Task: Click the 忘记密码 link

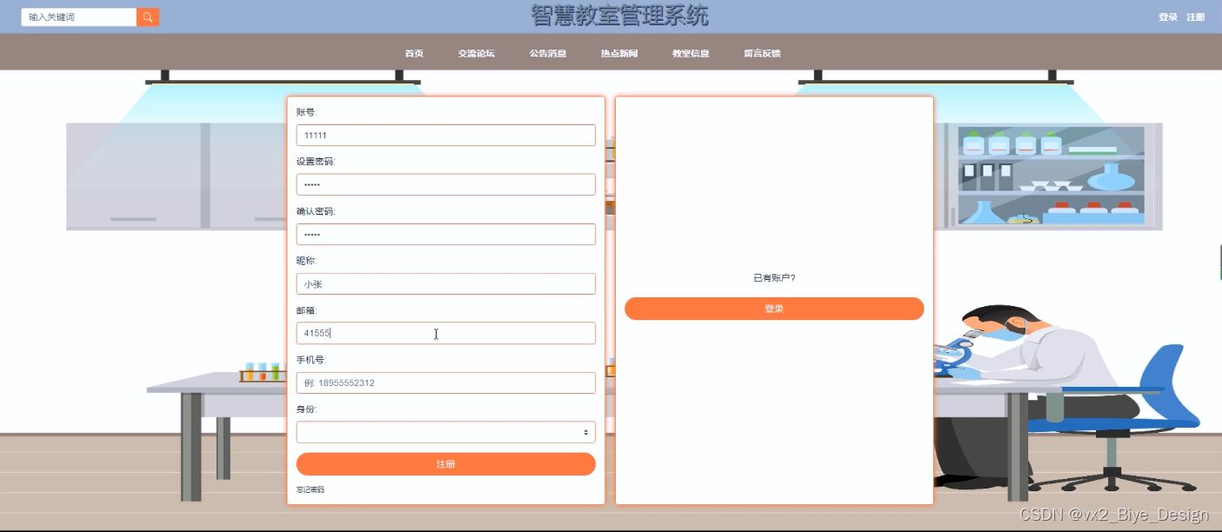Action: [311, 489]
